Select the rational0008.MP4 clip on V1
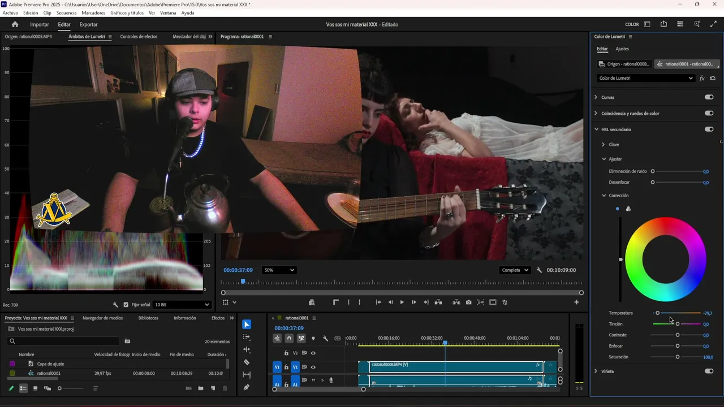The width and height of the screenshot is (724, 407). coord(456,367)
